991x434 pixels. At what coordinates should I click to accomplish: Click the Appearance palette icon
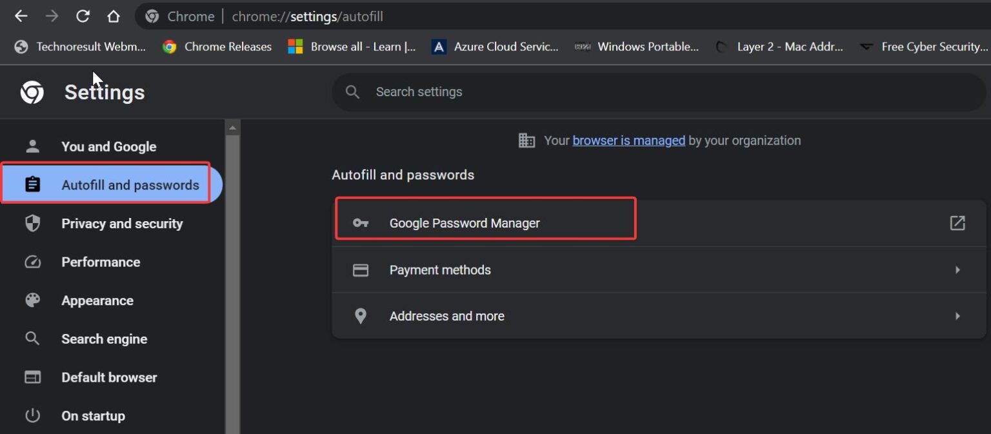coord(32,300)
